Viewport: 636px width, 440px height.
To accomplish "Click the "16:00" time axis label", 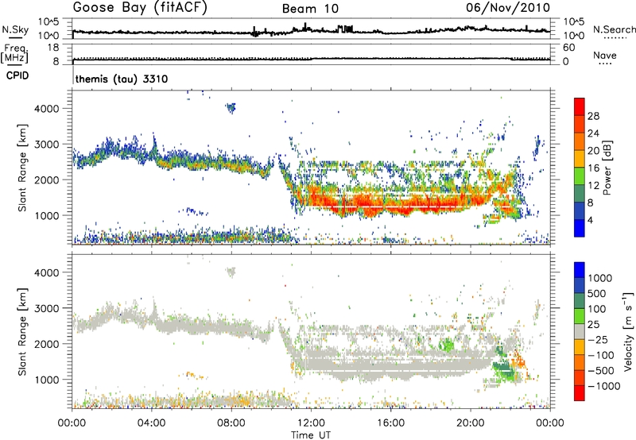I will coord(390,423).
